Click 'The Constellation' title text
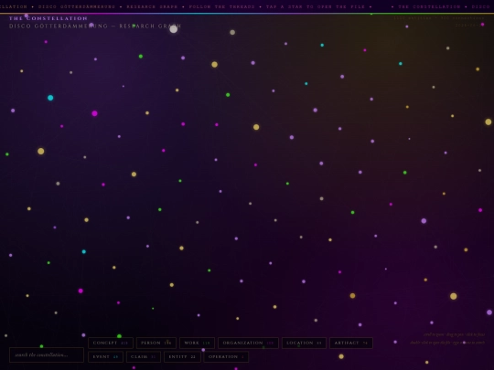 [x=48, y=18]
